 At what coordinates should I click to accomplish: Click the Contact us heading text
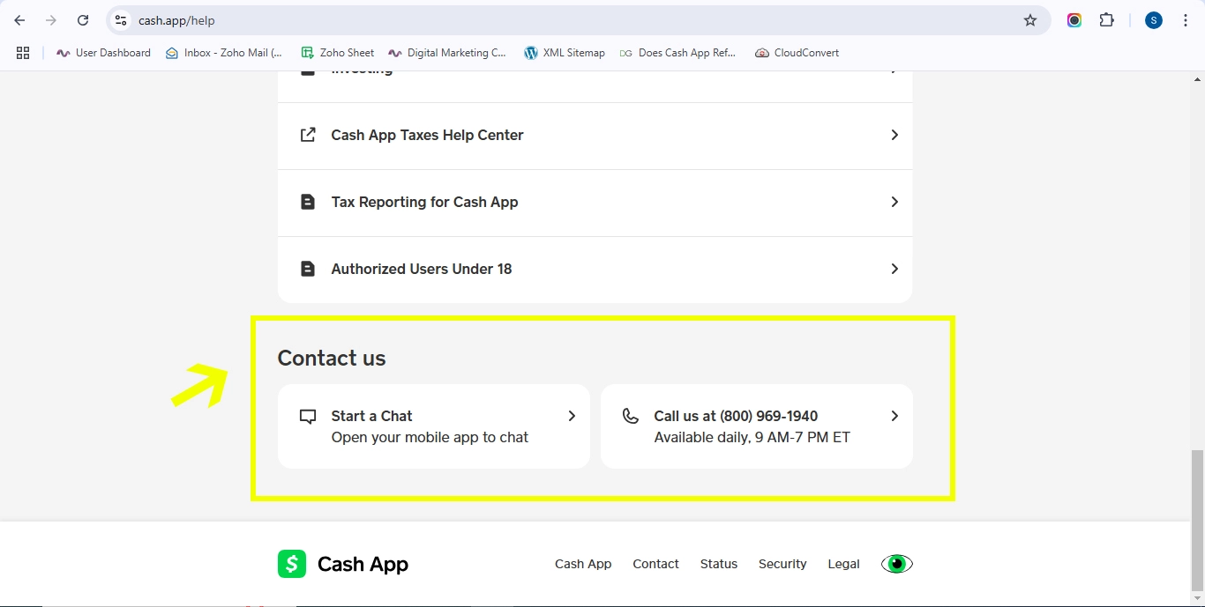click(332, 359)
